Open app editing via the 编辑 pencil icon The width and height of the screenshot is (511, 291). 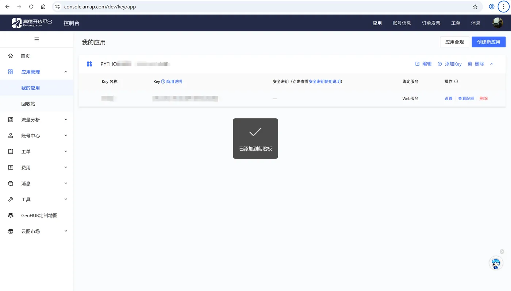pos(417,63)
